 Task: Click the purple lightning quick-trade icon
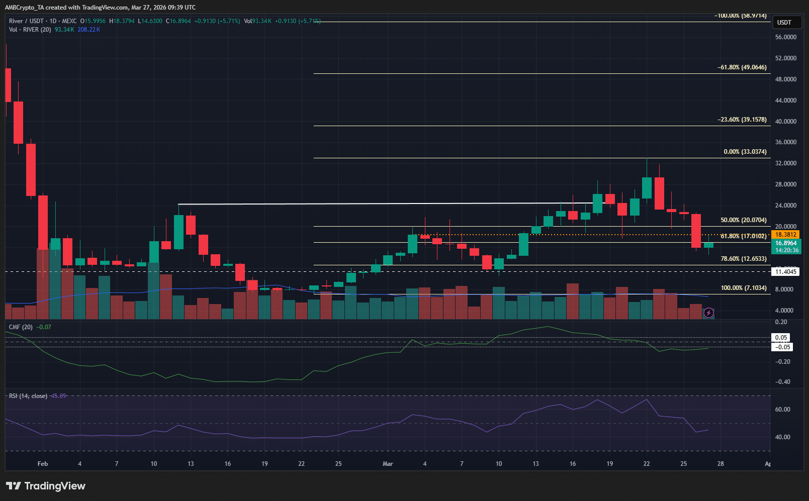point(709,313)
